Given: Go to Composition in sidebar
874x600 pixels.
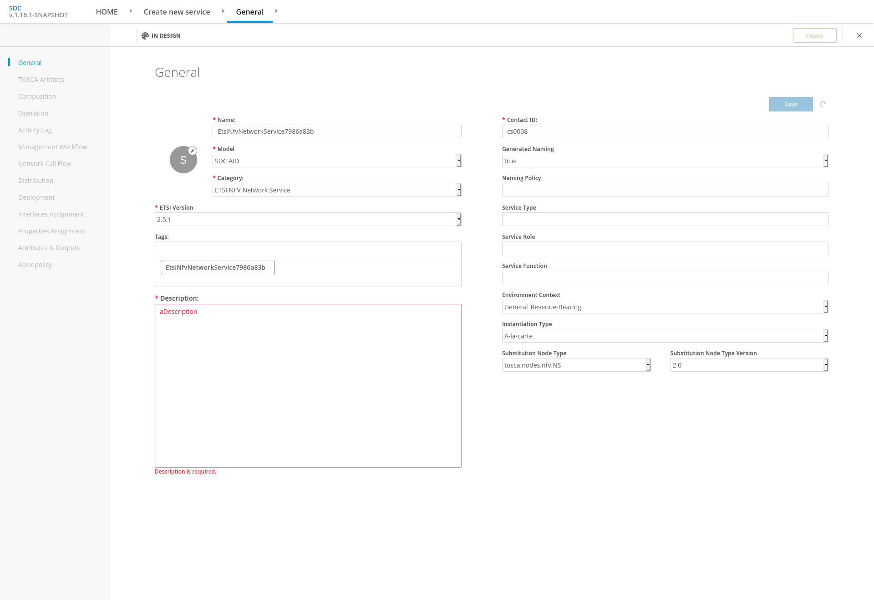Looking at the screenshot, I should 37,96.
